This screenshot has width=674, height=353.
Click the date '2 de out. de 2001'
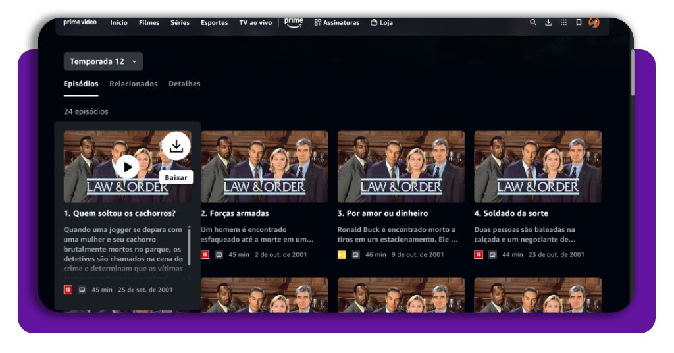coord(280,254)
